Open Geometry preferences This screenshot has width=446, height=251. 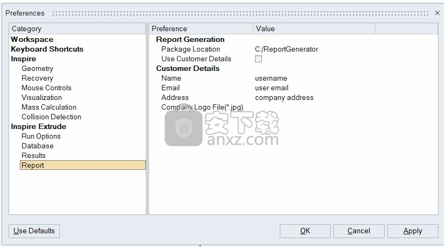[37, 68]
